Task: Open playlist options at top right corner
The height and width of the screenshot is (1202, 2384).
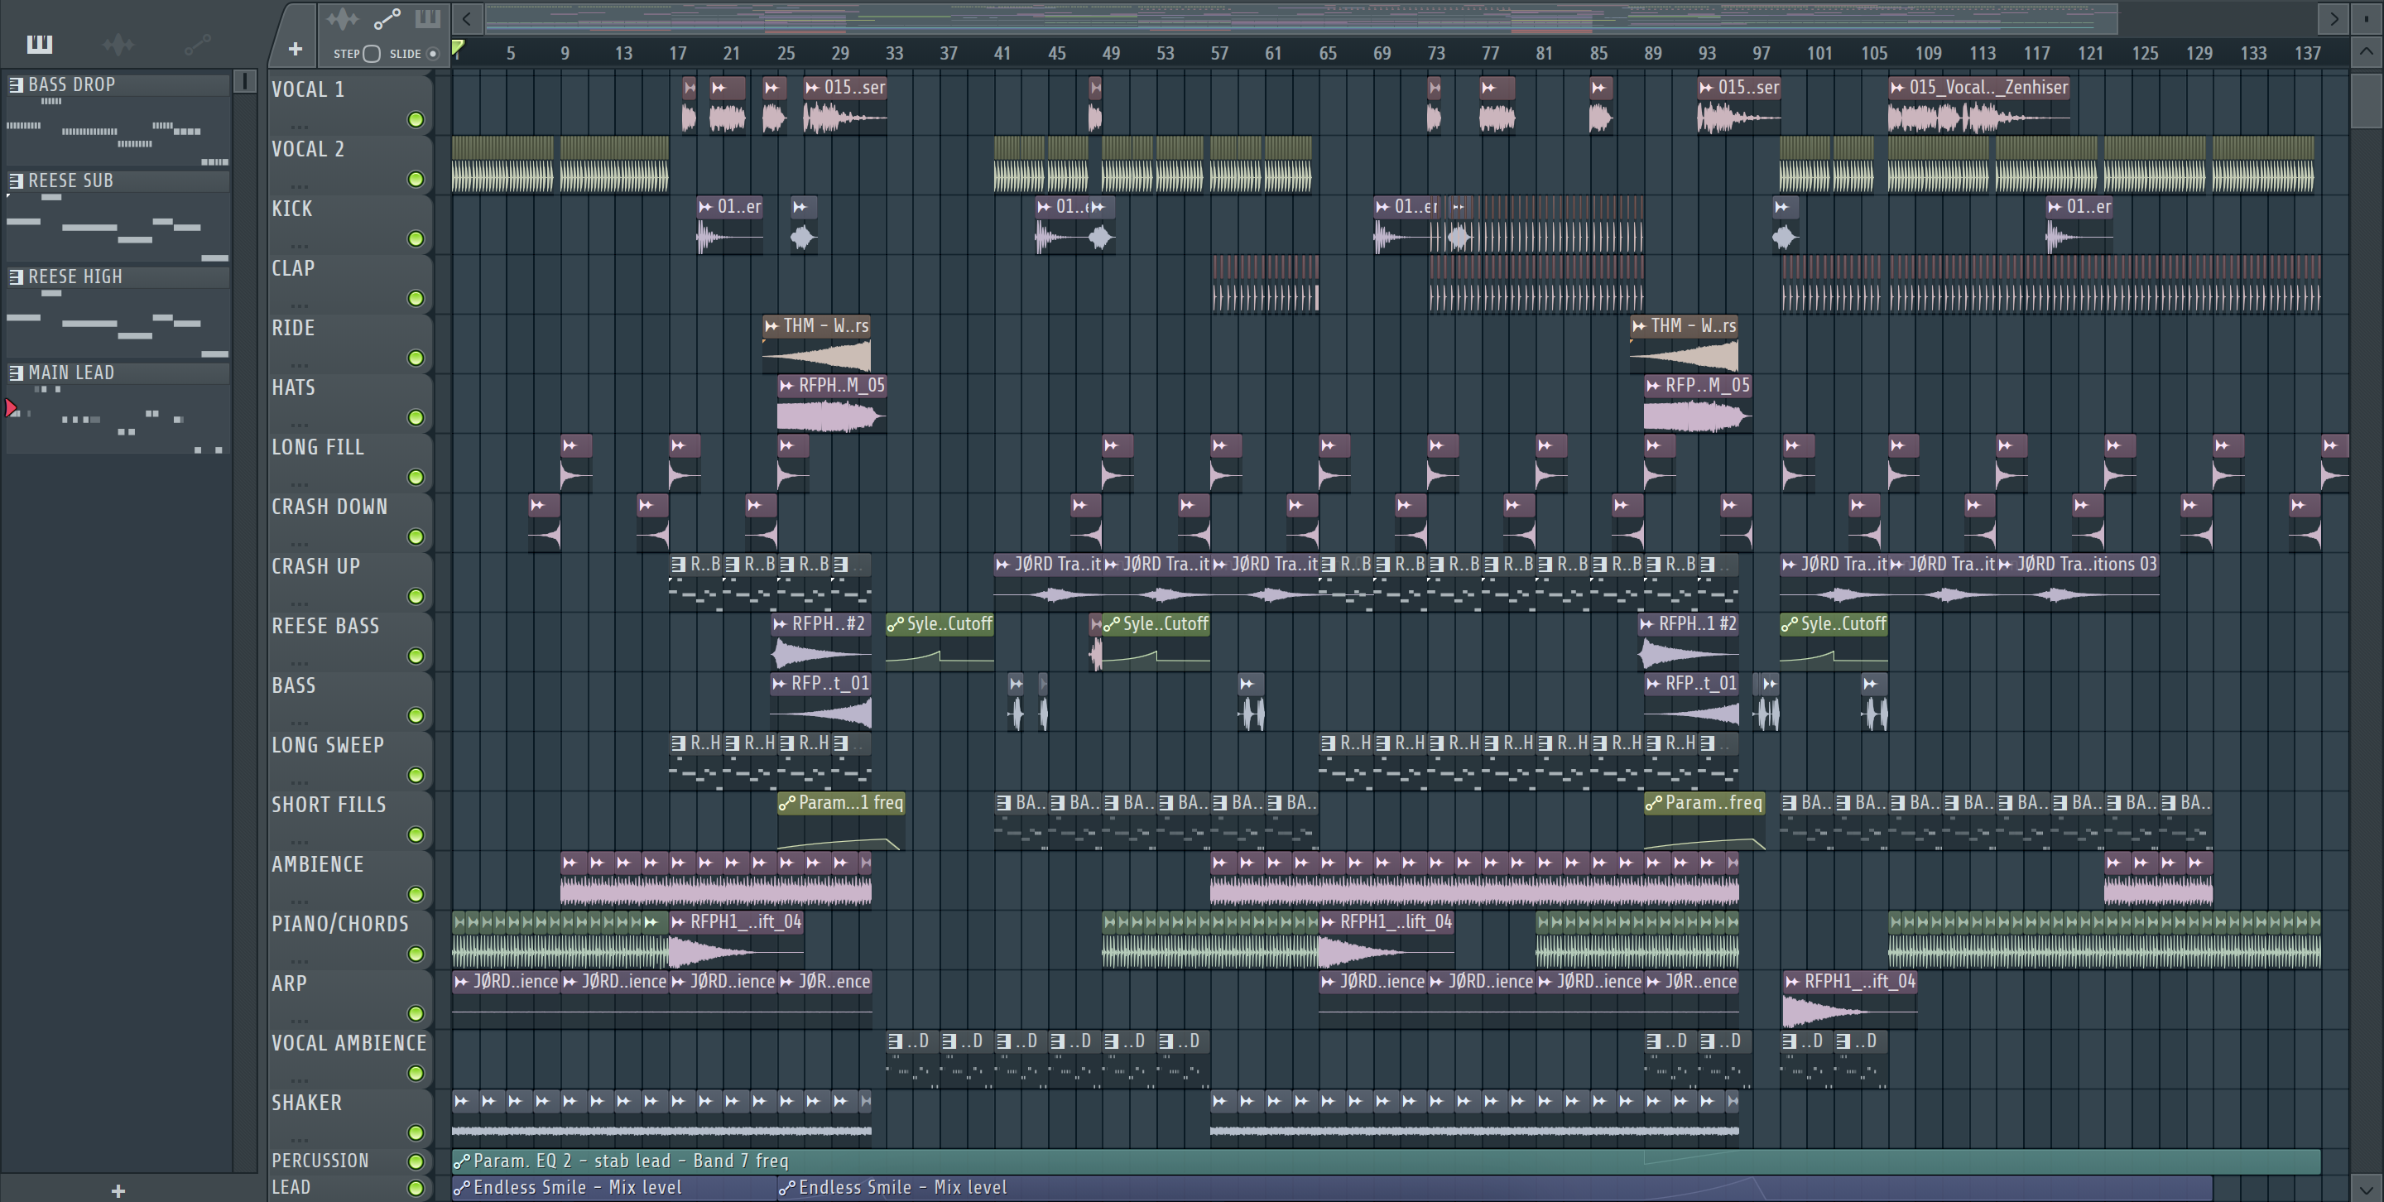Action: pyautogui.click(x=2367, y=18)
